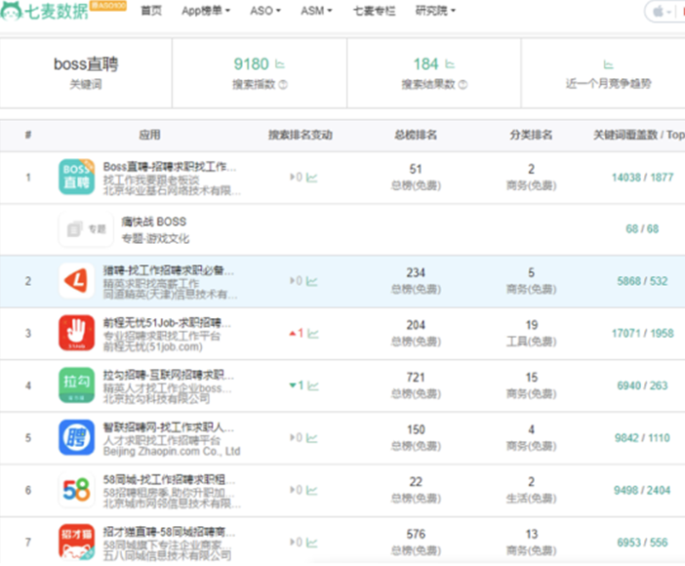This screenshot has height=566, width=685.
Task: Click 分类排名 column header
Action: (x=531, y=135)
